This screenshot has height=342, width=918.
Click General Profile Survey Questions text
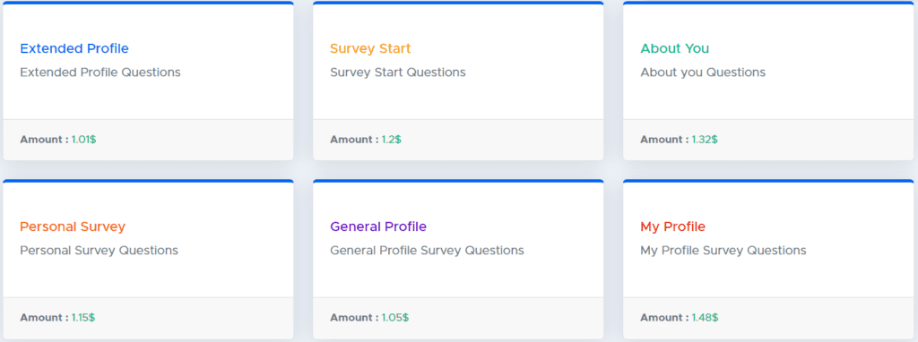427,251
